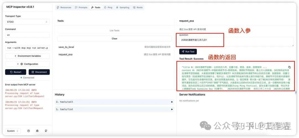299x138 pixels.
Task: Open the Ping tab
Action: click(108, 7)
